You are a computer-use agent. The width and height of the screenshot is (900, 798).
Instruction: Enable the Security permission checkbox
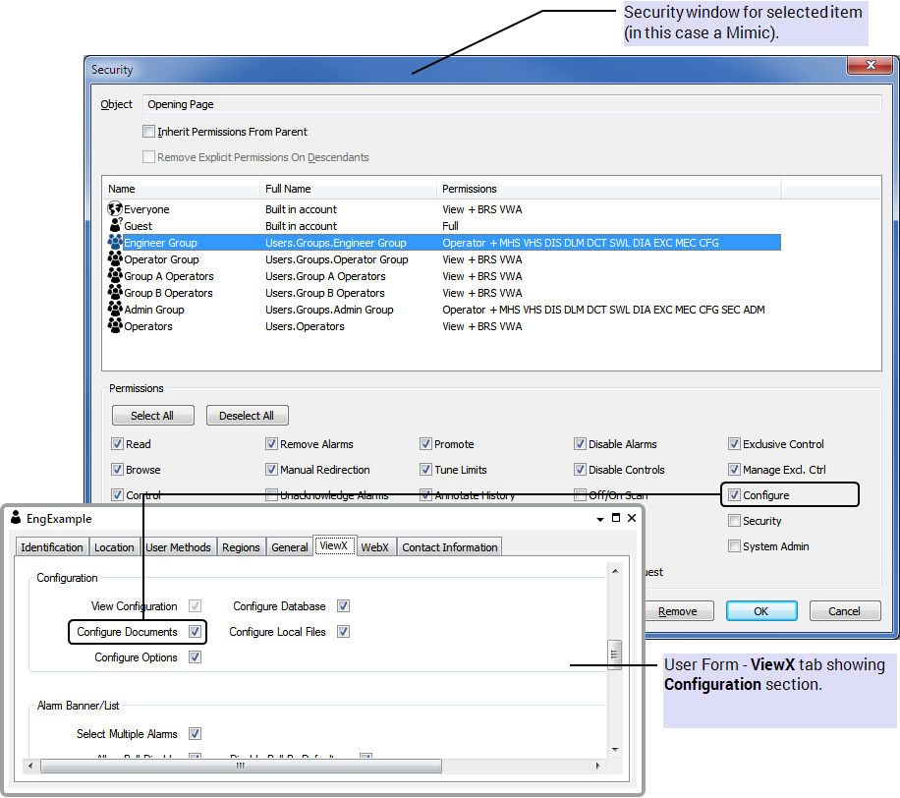coord(734,520)
